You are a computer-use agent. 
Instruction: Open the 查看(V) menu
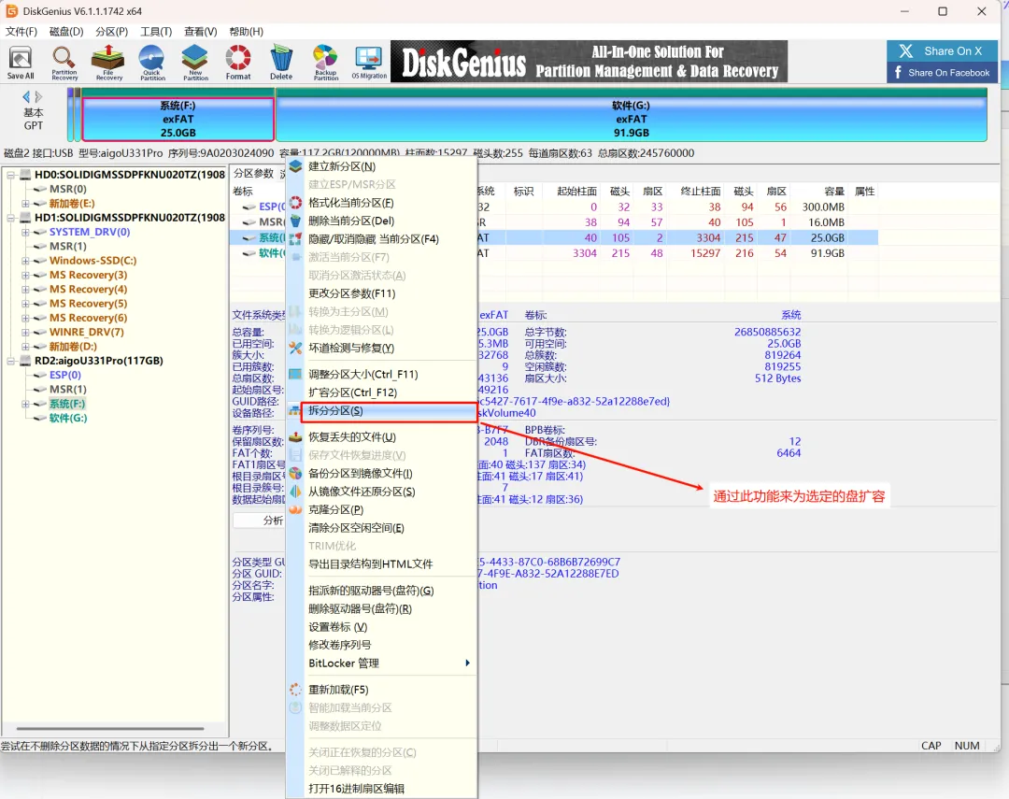coord(200,32)
